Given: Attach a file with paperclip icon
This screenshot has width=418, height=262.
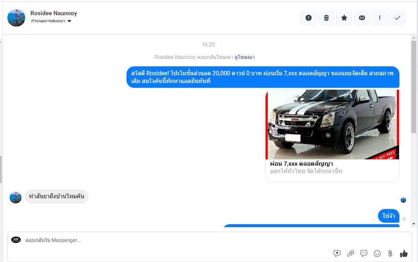Looking at the screenshot, I should click(x=350, y=253).
